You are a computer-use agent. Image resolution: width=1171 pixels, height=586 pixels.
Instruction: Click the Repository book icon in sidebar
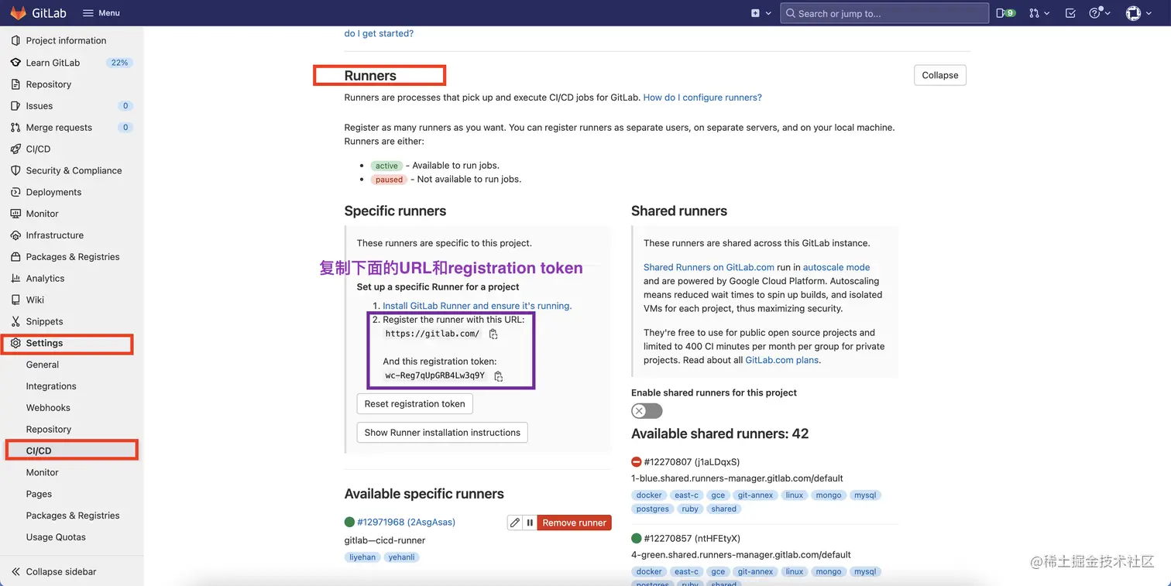click(15, 84)
